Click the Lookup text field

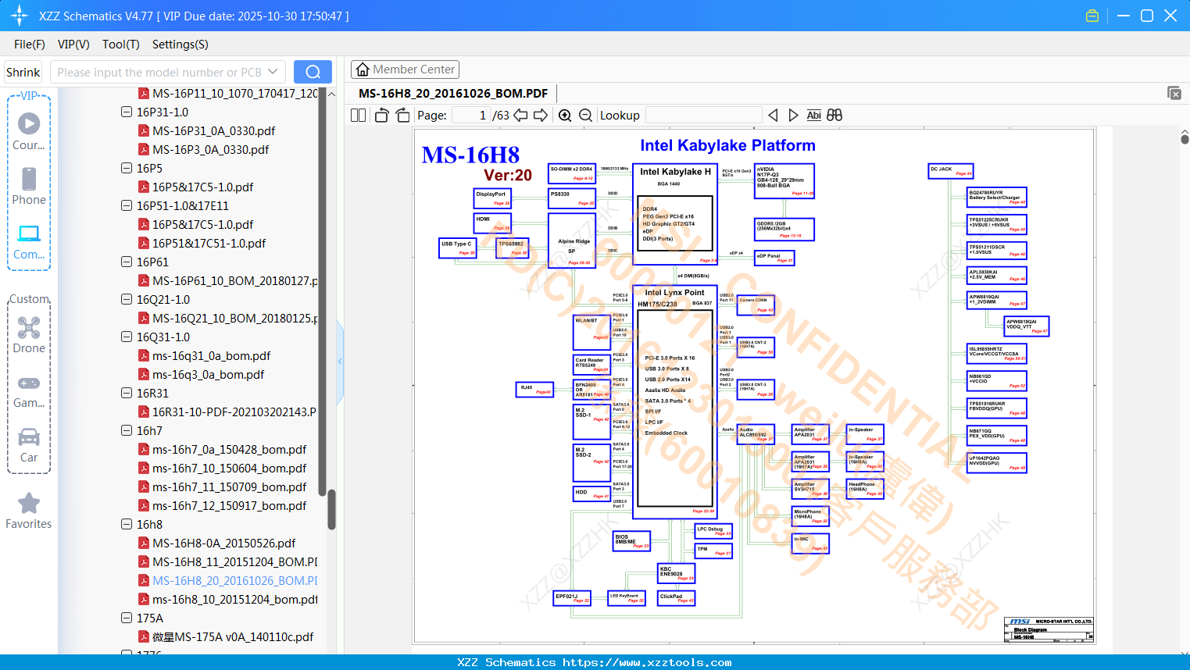pyautogui.click(x=704, y=116)
